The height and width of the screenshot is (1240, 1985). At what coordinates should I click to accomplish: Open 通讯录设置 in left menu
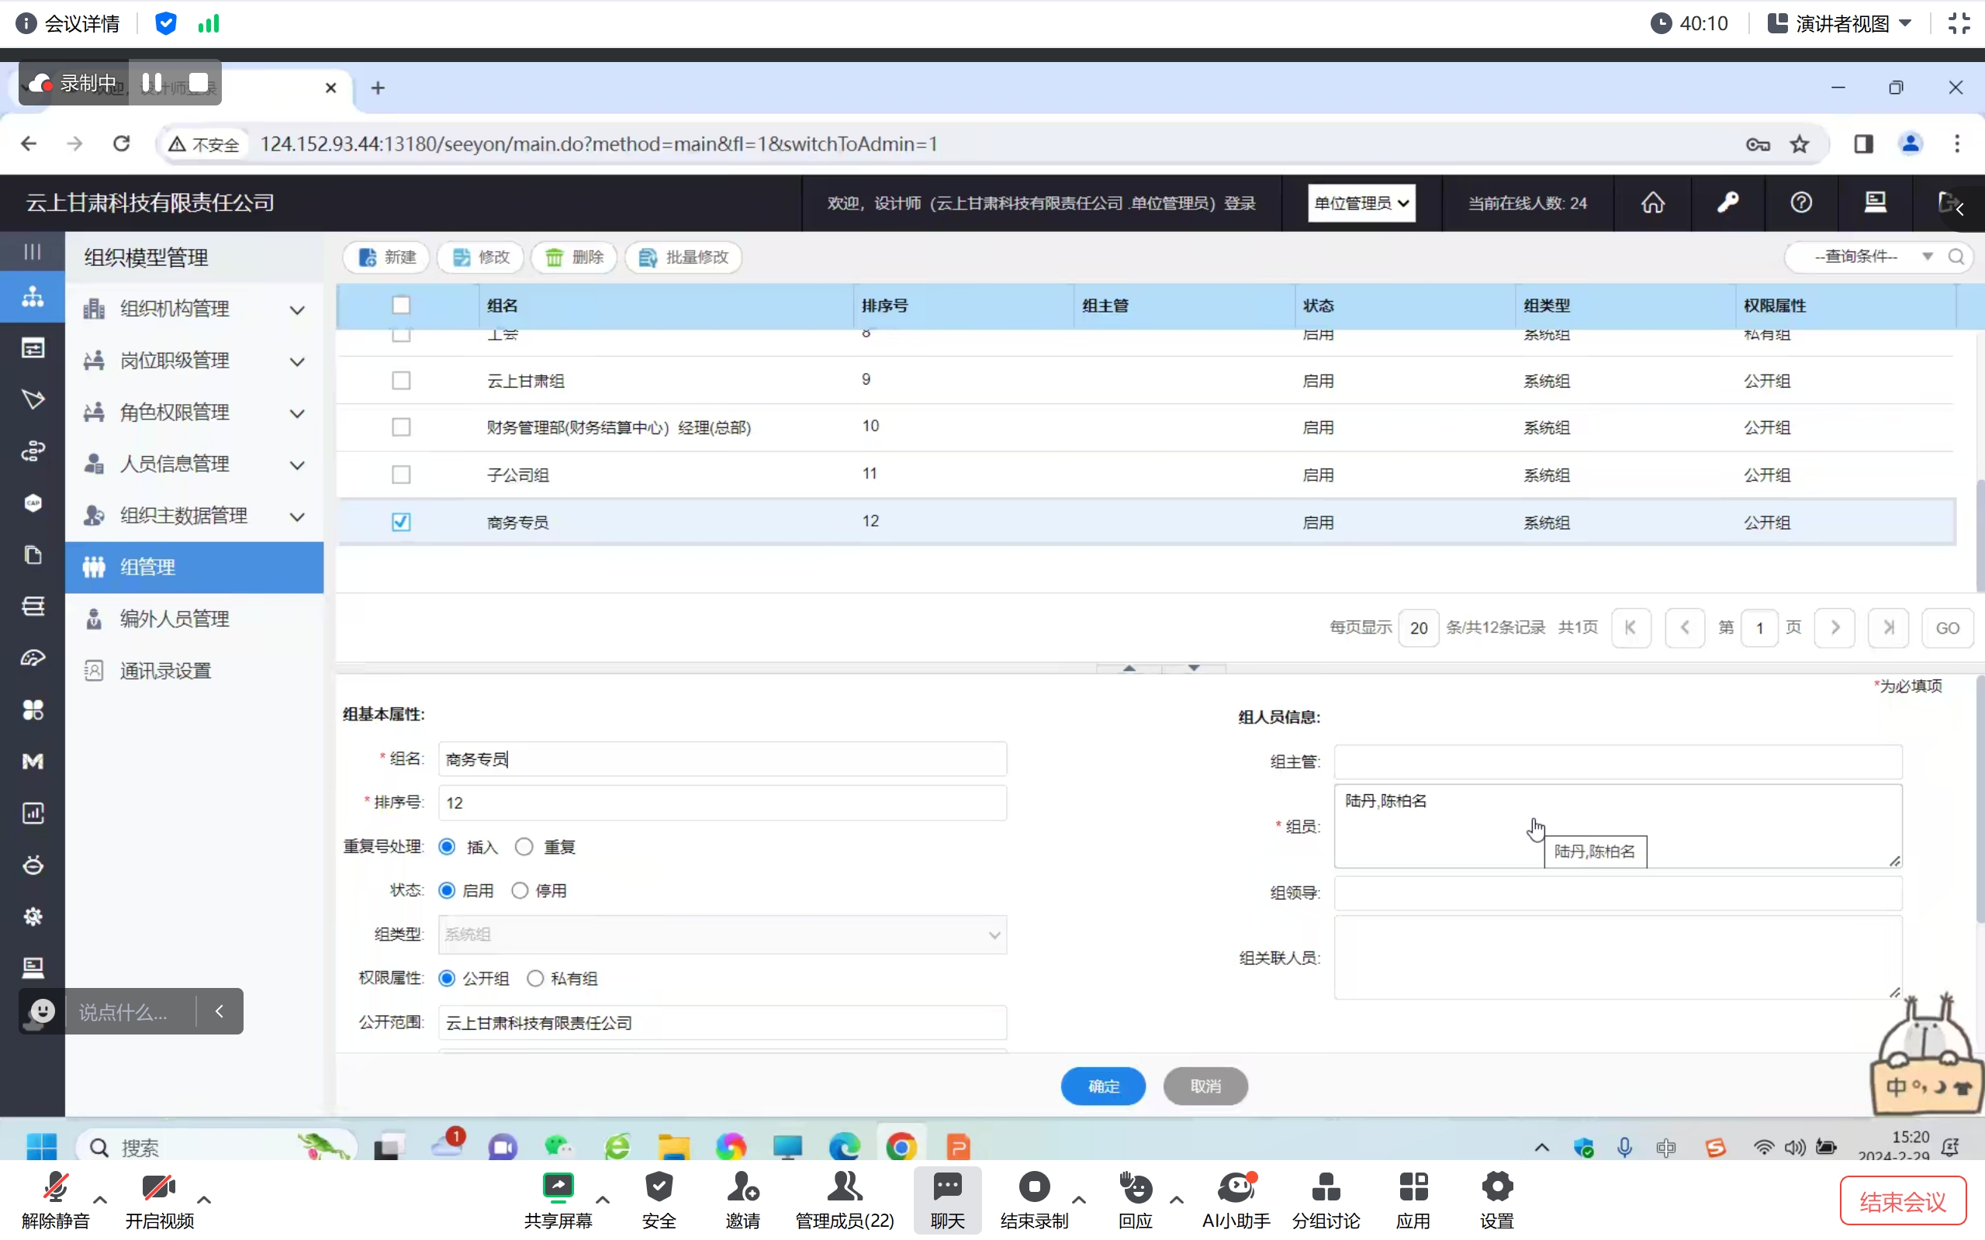[165, 671]
